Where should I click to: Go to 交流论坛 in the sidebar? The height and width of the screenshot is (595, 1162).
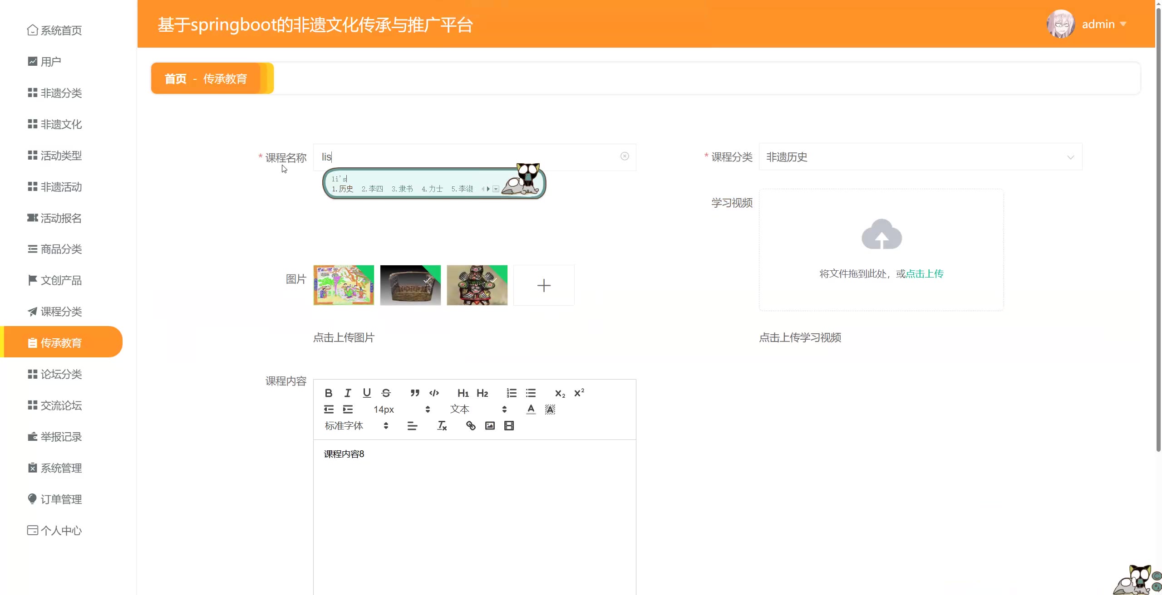click(x=61, y=406)
